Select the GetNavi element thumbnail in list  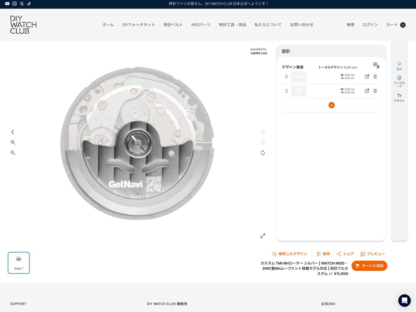pos(299,77)
